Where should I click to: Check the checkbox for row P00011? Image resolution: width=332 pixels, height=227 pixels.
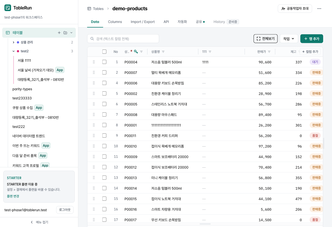point(104,136)
